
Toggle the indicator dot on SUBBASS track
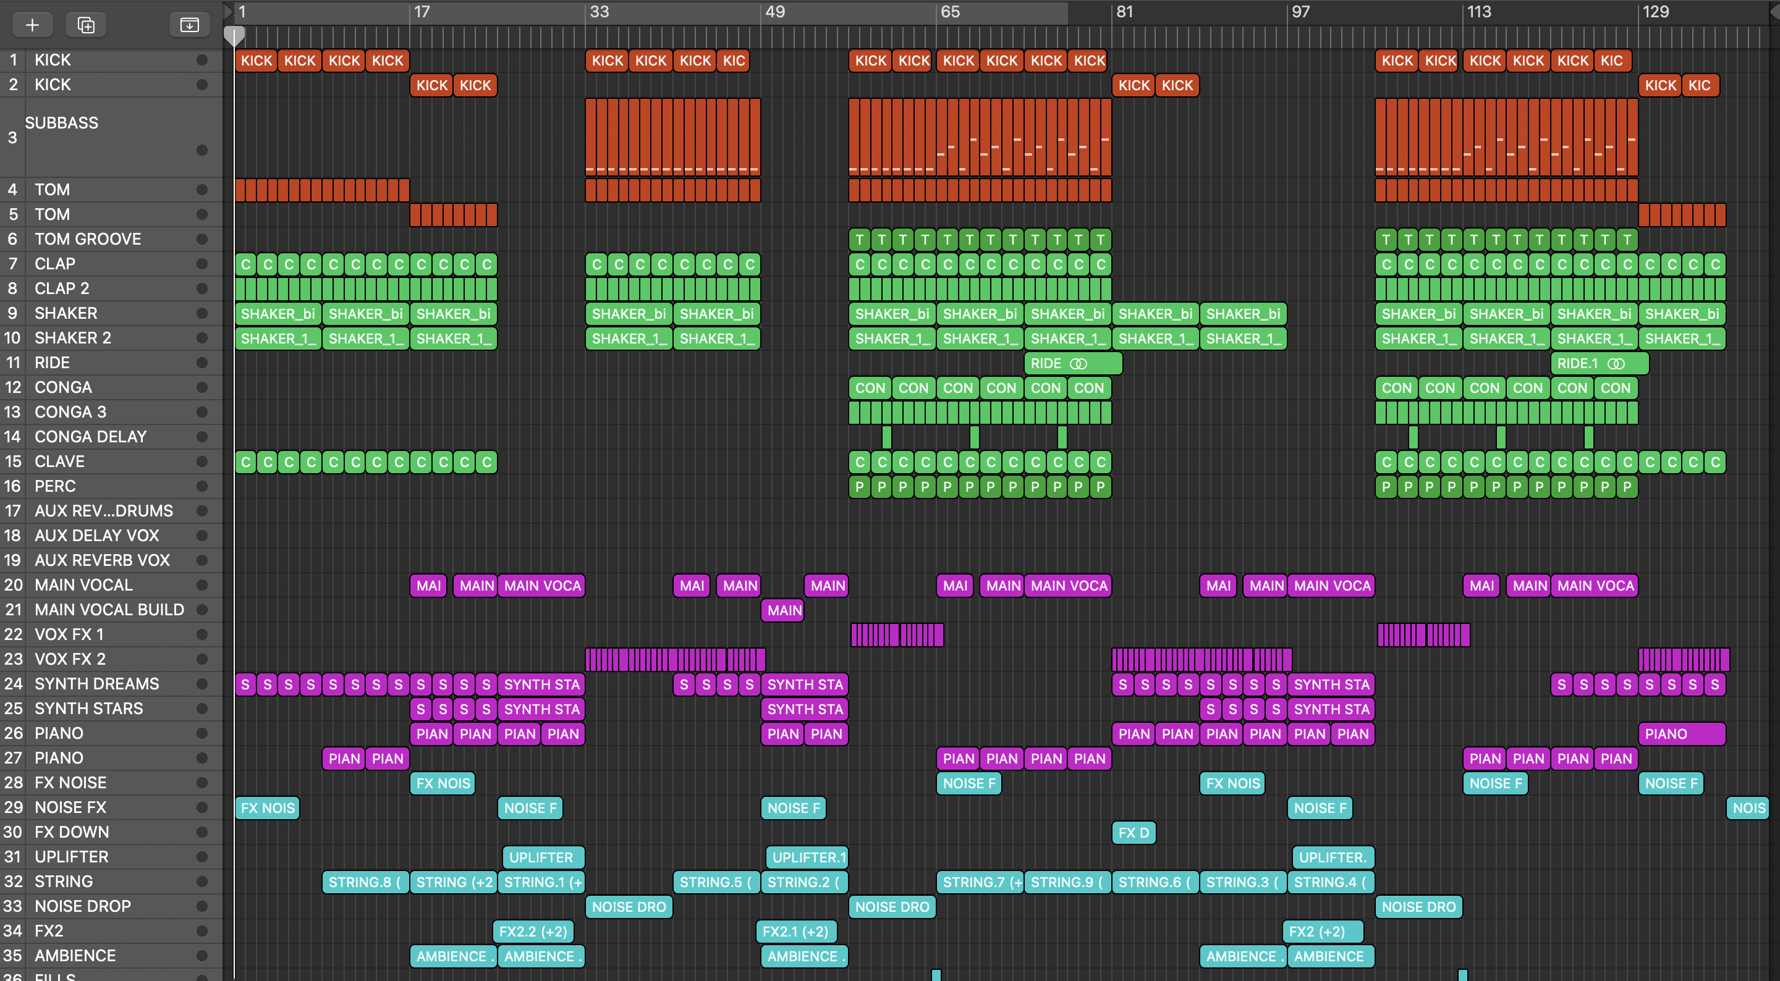pos(201,150)
